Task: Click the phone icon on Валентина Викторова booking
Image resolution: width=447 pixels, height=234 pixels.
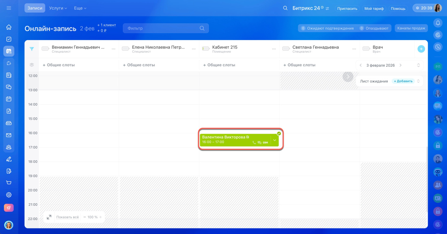Action: 254,143
